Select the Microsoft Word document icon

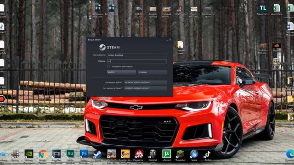(290, 26)
